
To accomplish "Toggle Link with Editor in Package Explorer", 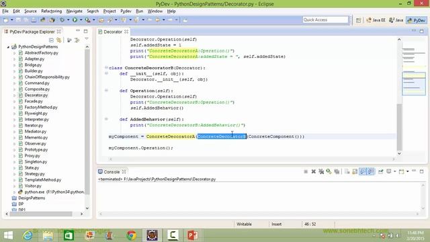I will pos(58,40).
